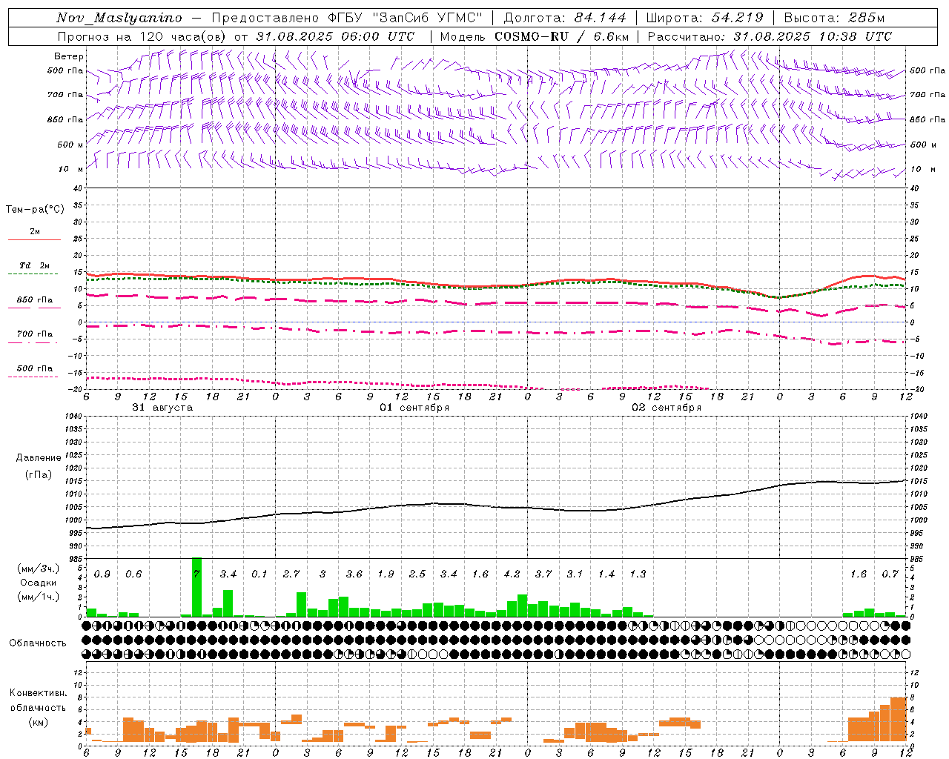This screenshot has width=949, height=759.
Task: Click the "(км)" unit of convective cloudiness
Action: 38,722
